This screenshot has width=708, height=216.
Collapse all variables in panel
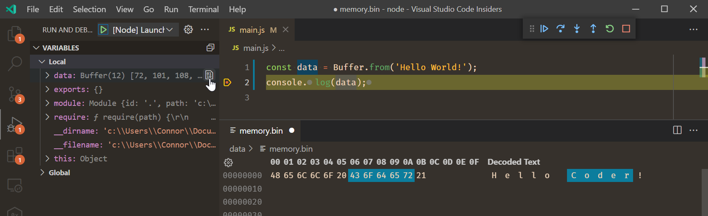pyautogui.click(x=210, y=48)
